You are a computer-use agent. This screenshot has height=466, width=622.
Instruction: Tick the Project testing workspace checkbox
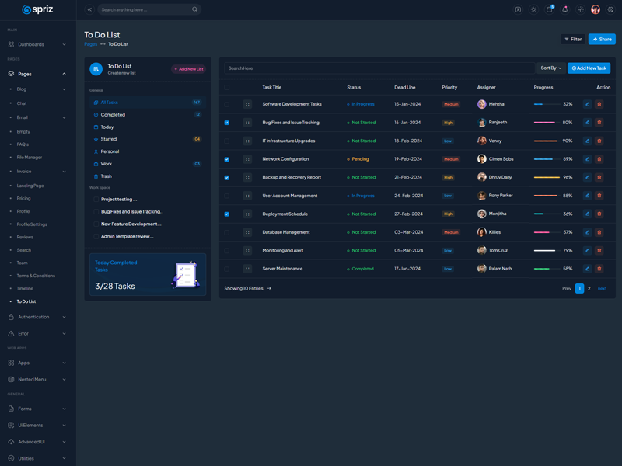click(x=96, y=200)
